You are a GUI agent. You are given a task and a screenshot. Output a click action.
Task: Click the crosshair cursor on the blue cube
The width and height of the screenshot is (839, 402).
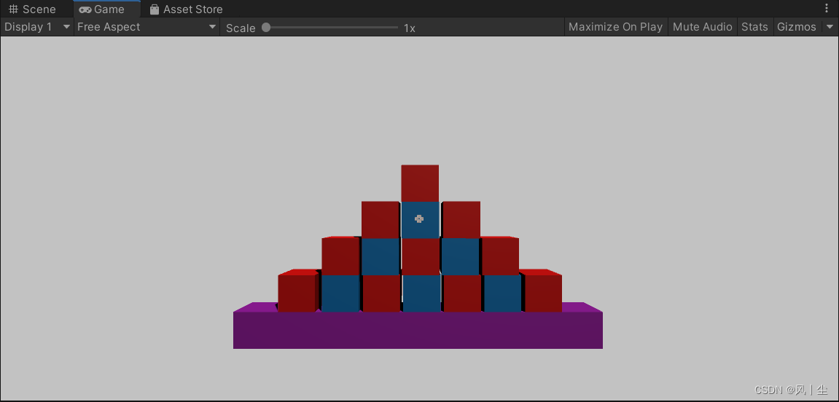419,218
